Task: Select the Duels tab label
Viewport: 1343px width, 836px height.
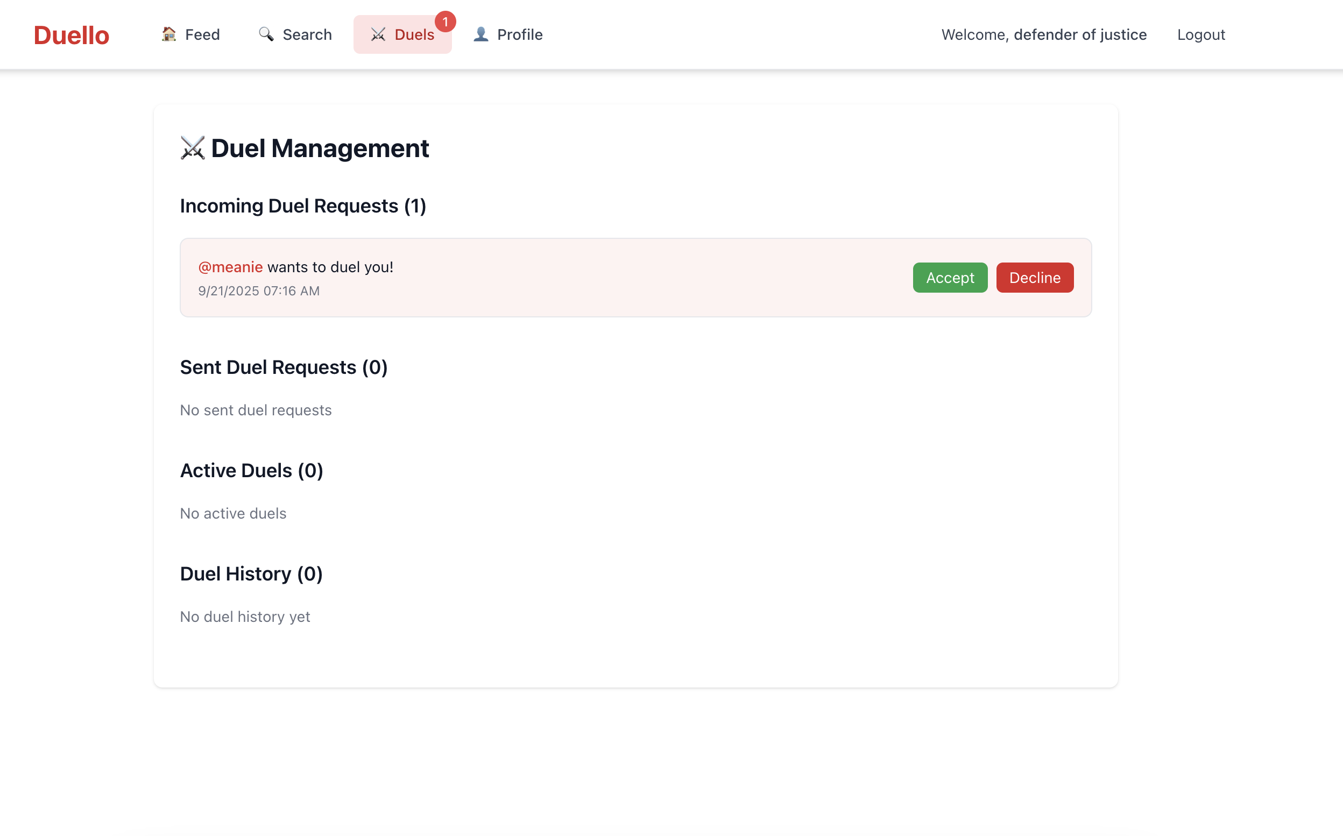Action: (x=414, y=34)
